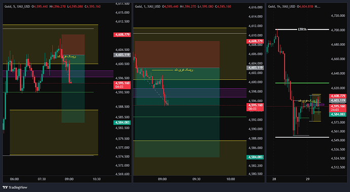
Task: Click the gray 4,603.119 label in 1h chart
Action: (338, 101)
